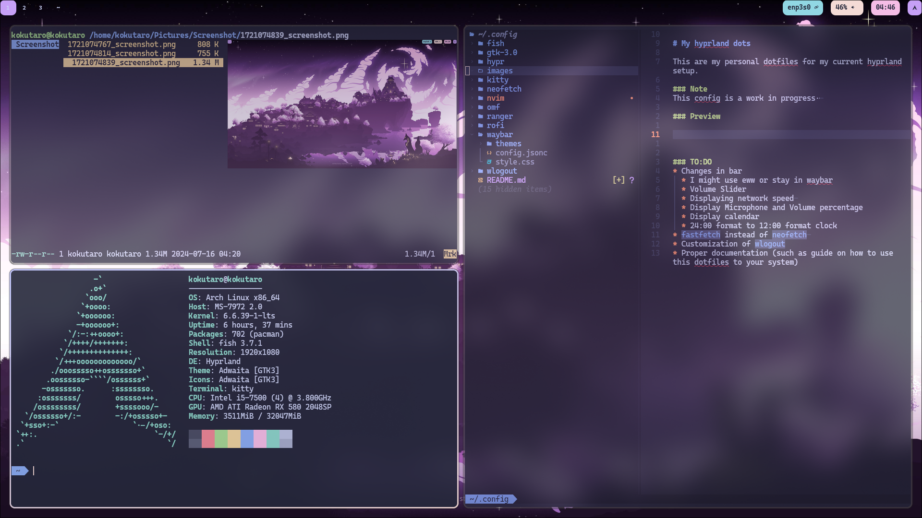
Task: Collapse the waybar folder chevron
Action: point(473,135)
